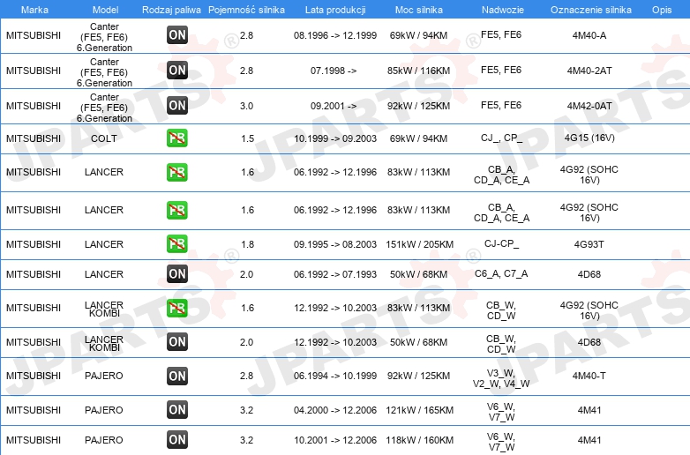Click the Oznaczenie silnika column header
This screenshot has width=690, height=455.
pyautogui.click(x=591, y=10)
